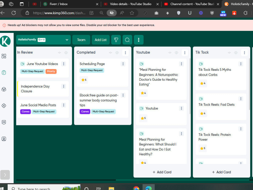Image resolution: width=253 pixels, height=190 pixels.
Task: Open File Explorer from taskbar
Action: (111, 188)
